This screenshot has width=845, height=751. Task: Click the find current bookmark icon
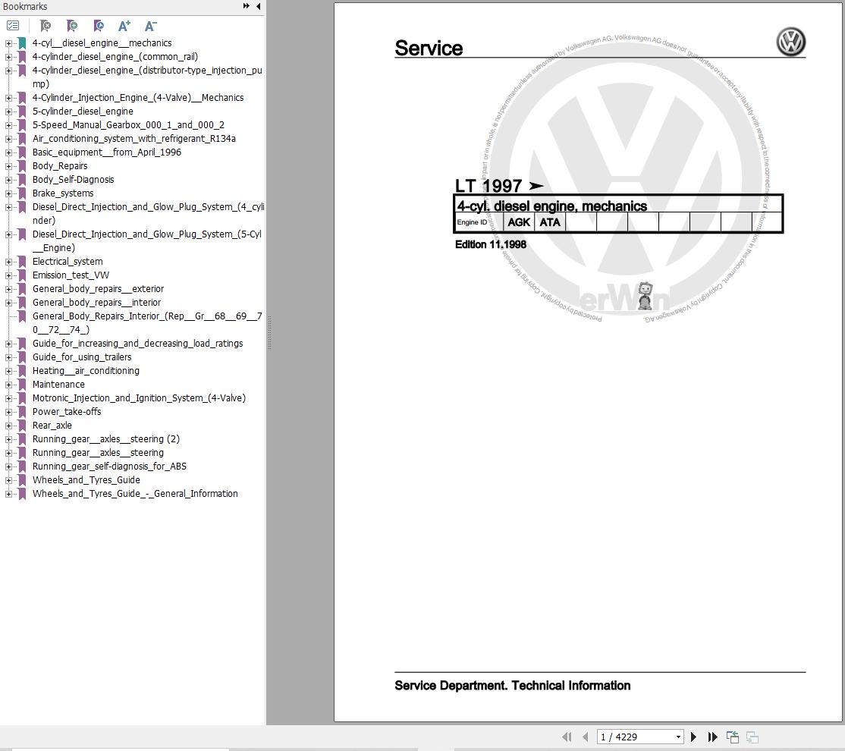point(98,25)
